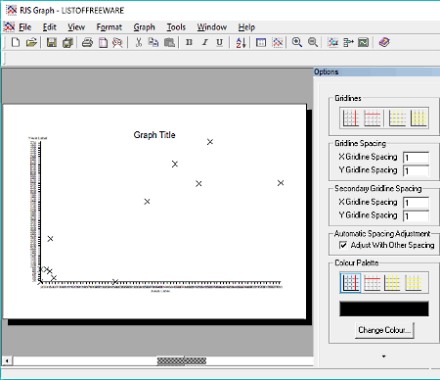The image size is (440, 380).
Task: Create a new graph document
Action: tap(16, 42)
